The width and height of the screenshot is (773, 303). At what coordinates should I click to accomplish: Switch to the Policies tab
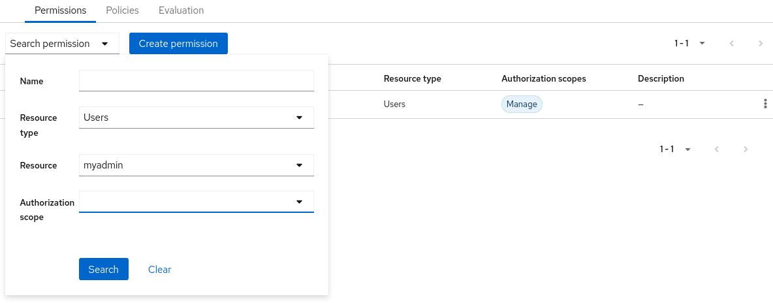pyautogui.click(x=122, y=10)
